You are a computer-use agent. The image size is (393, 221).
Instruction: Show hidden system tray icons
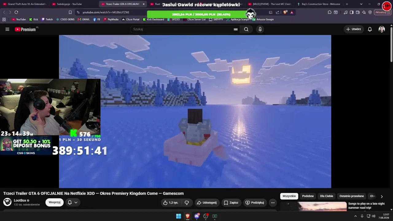(x=356, y=216)
